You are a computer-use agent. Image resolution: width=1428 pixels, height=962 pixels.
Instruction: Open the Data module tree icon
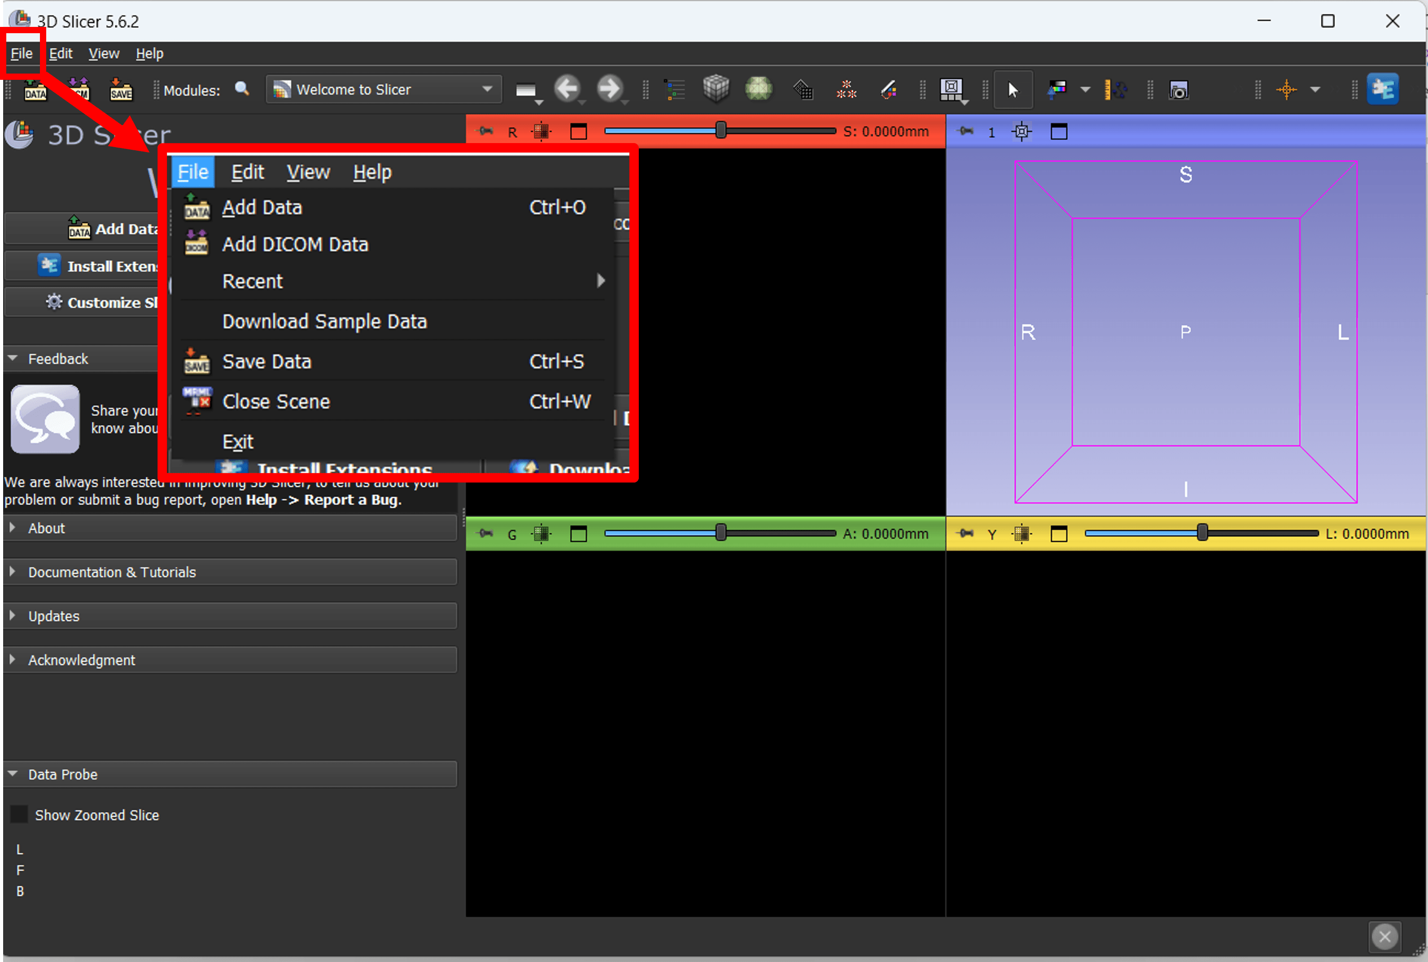[674, 90]
